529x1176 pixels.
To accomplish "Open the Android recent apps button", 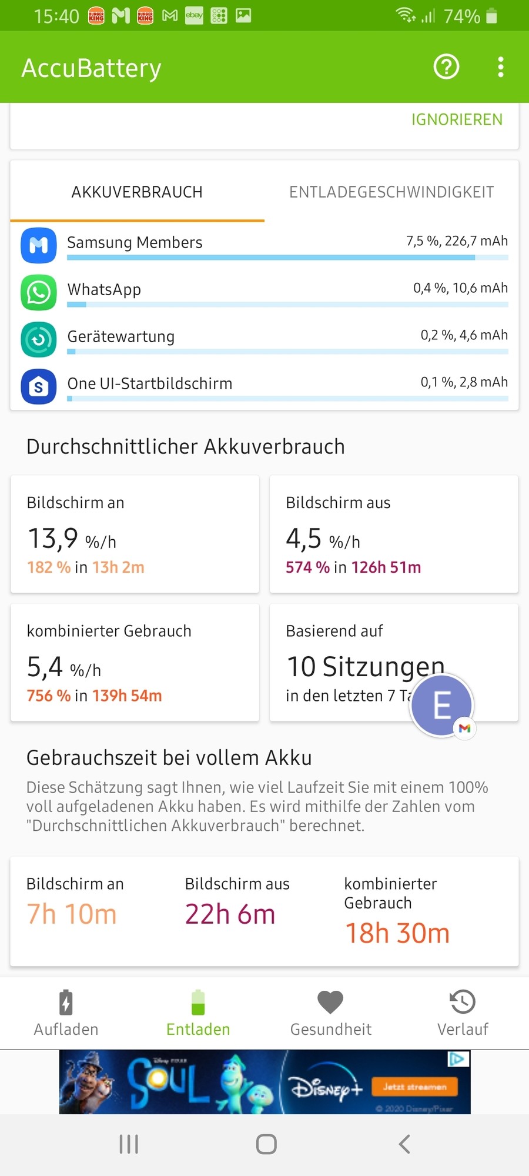I will pos(129,1144).
